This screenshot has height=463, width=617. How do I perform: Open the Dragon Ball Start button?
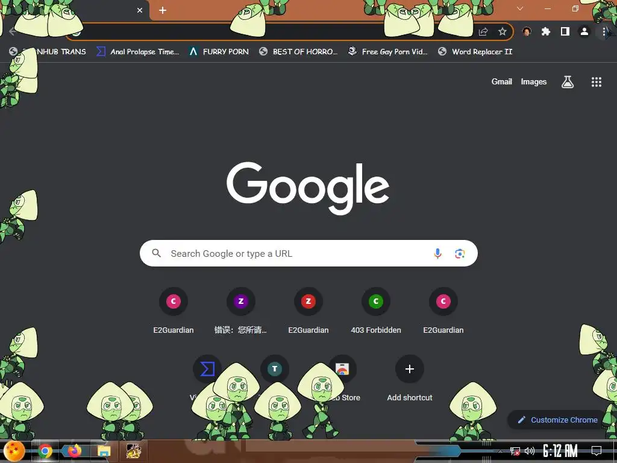coord(14,451)
